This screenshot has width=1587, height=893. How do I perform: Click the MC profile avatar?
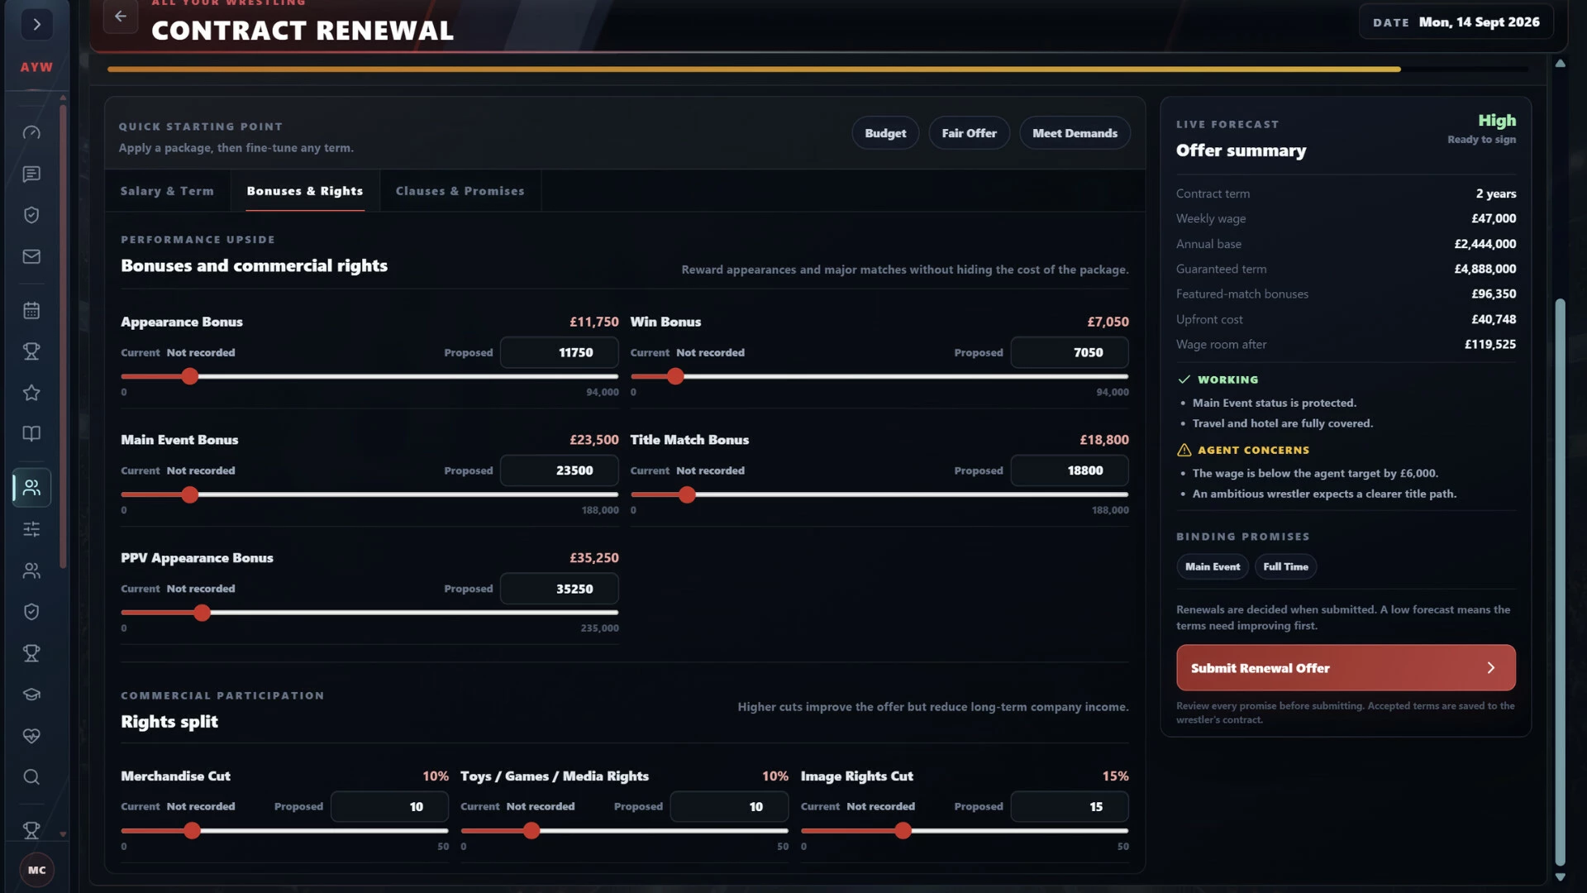pos(37,870)
